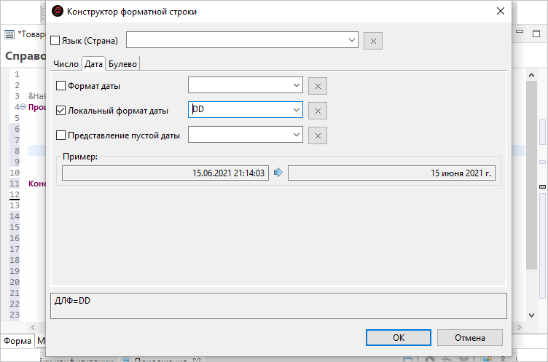The height and width of the screenshot is (362, 548).
Task: Close the Конструктор форматной строки dialog
Action: coord(501,11)
